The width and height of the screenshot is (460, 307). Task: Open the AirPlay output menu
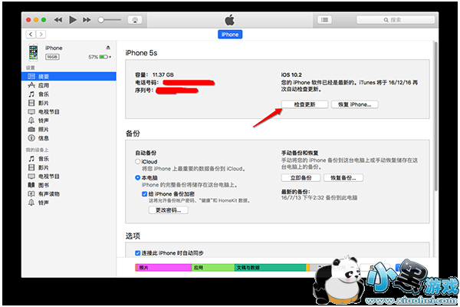click(135, 20)
